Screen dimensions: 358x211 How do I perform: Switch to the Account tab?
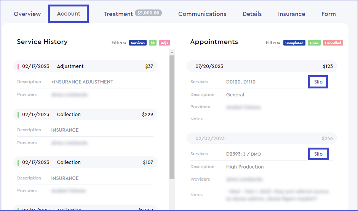pos(69,14)
